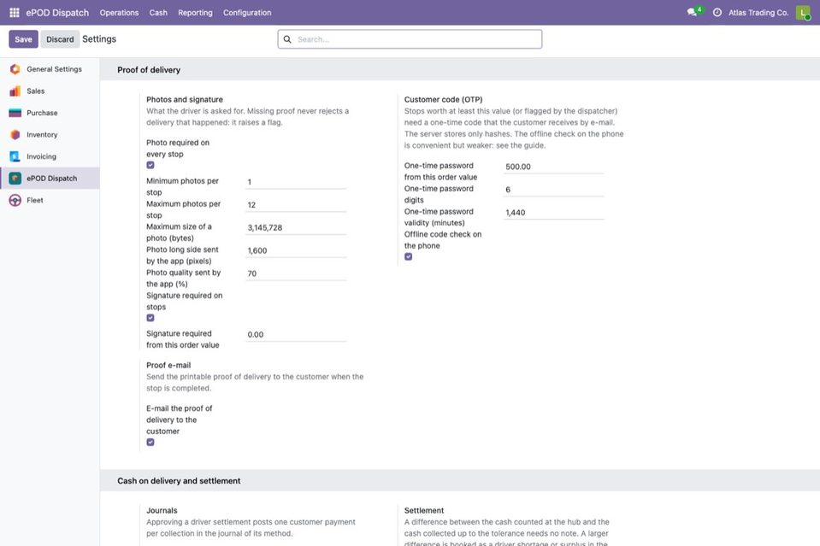
Task: Click the Invoicing app icon
Action: 15,156
